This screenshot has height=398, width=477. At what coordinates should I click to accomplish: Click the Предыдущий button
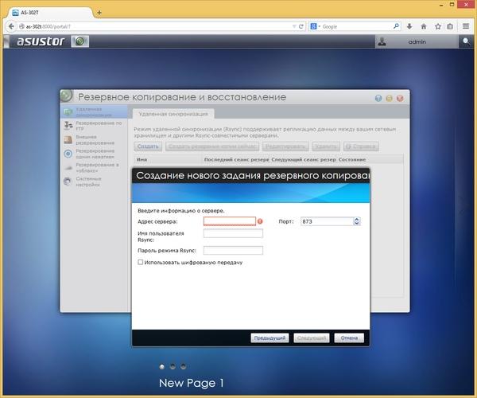270,338
